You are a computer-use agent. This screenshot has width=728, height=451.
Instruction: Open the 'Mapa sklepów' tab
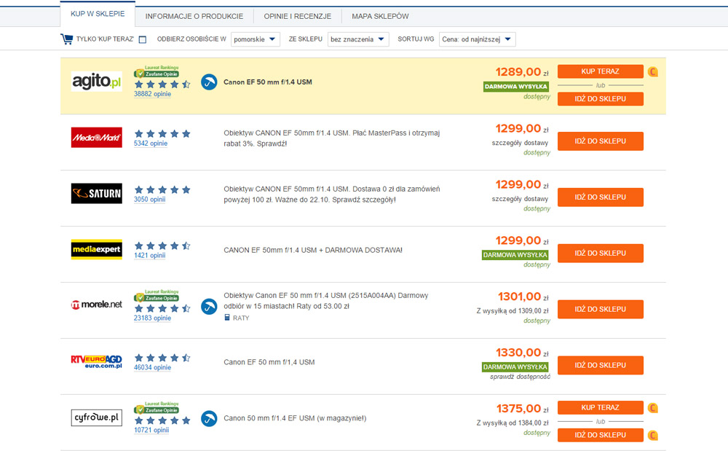pos(380,16)
